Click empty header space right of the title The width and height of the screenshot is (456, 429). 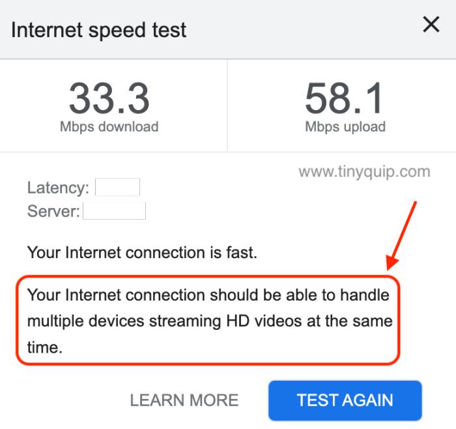[300, 30]
